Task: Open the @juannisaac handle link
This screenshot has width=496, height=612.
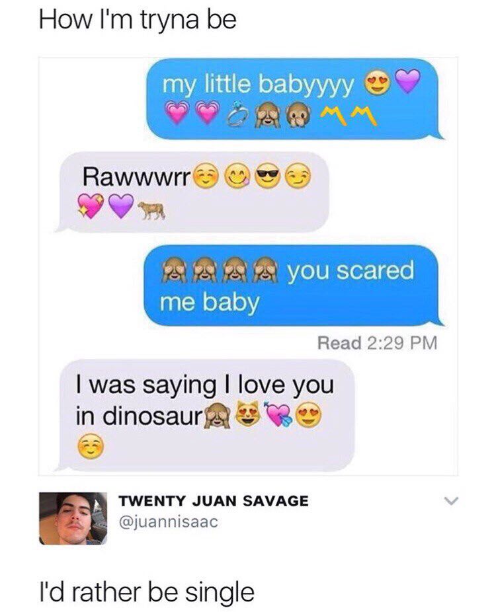Action: [168, 522]
